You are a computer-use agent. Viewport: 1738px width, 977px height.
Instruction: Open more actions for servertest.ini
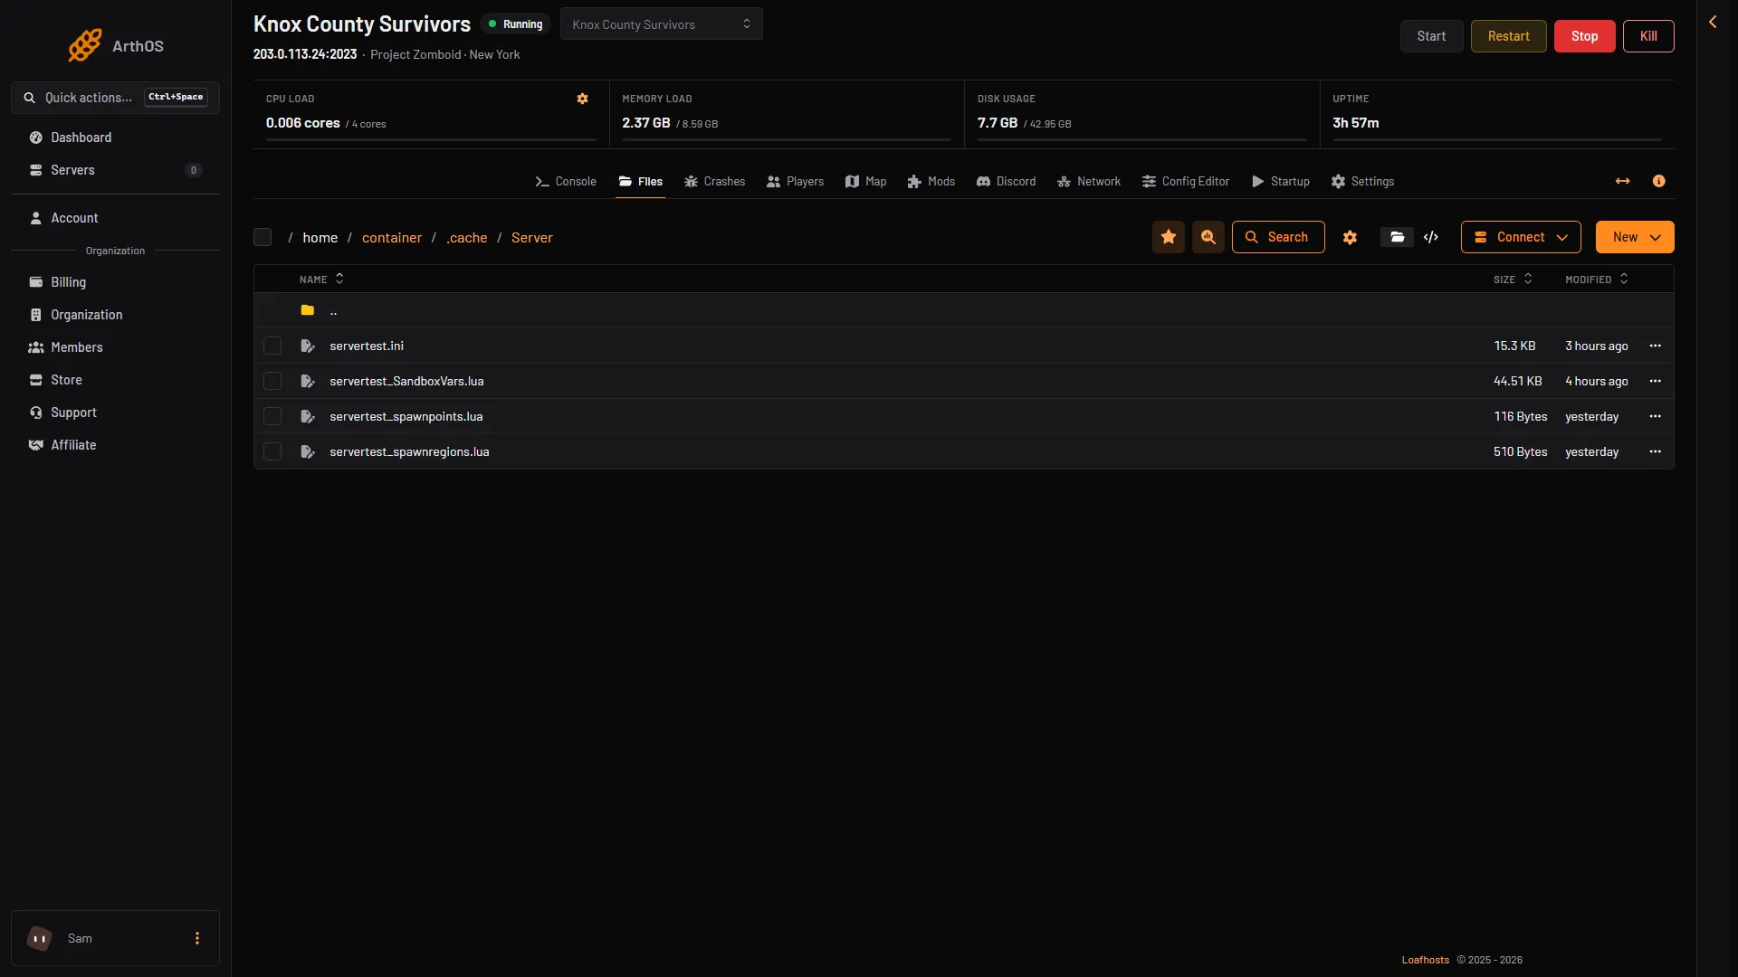1656,346
